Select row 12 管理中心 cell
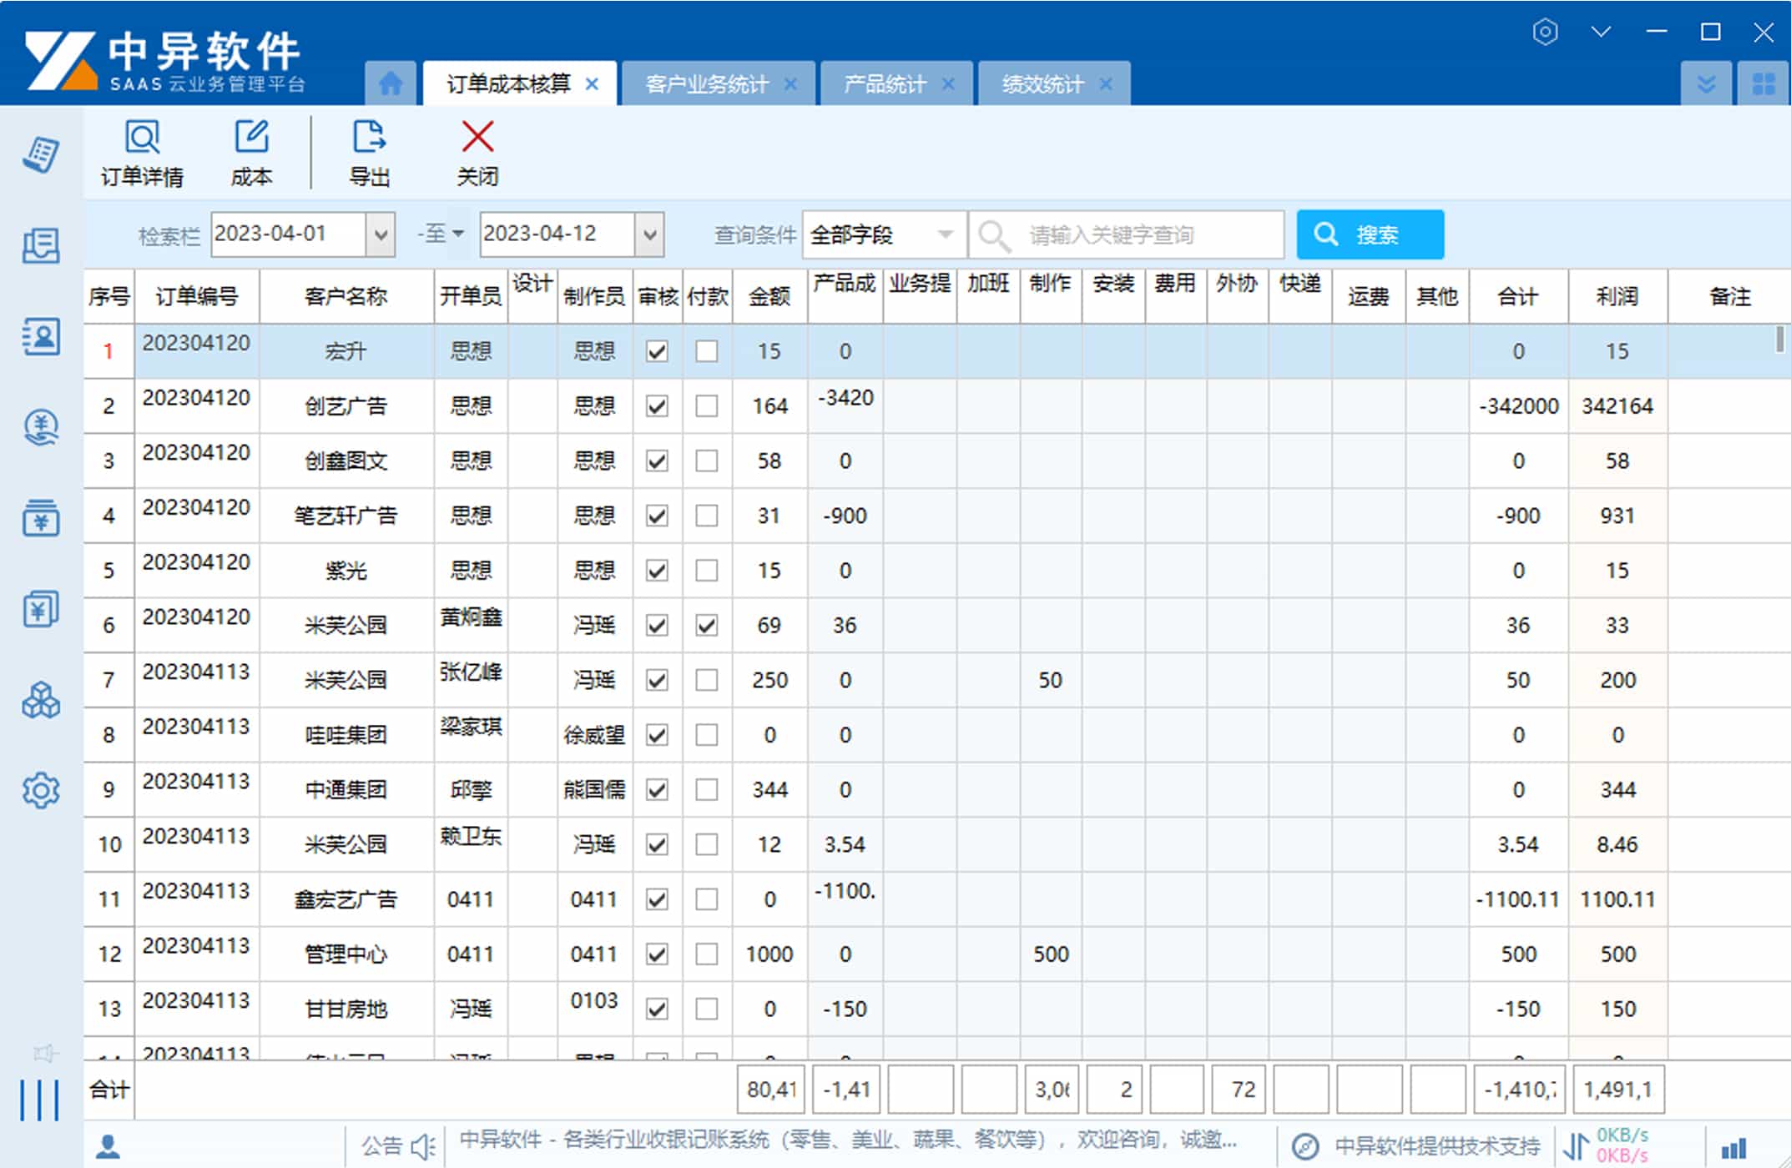This screenshot has width=1791, height=1168. pos(346,954)
